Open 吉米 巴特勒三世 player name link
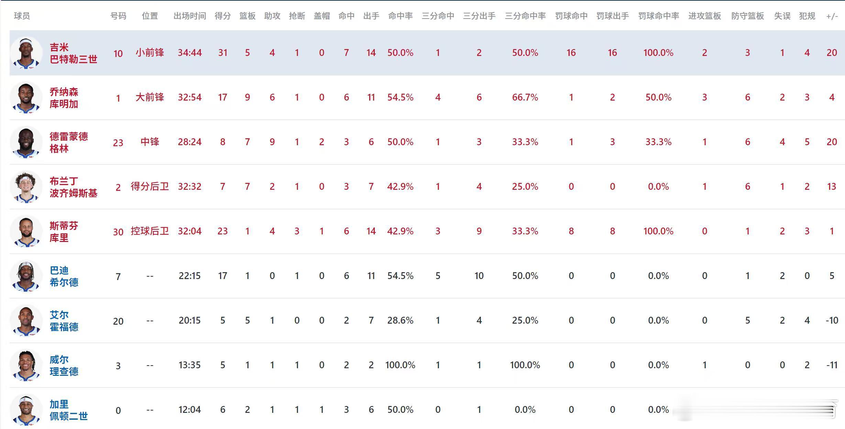Screen dimensions: 845x429 (x=73, y=53)
